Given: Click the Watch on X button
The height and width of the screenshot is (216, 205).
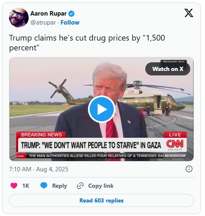Looking at the screenshot, I should (x=168, y=69).
